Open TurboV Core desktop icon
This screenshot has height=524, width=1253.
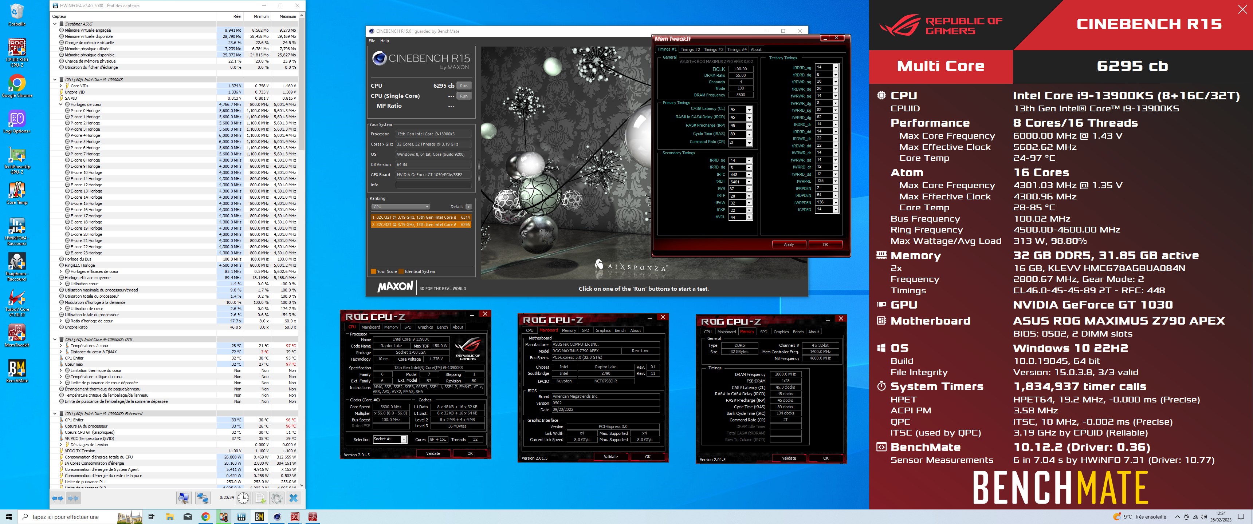coord(17,303)
